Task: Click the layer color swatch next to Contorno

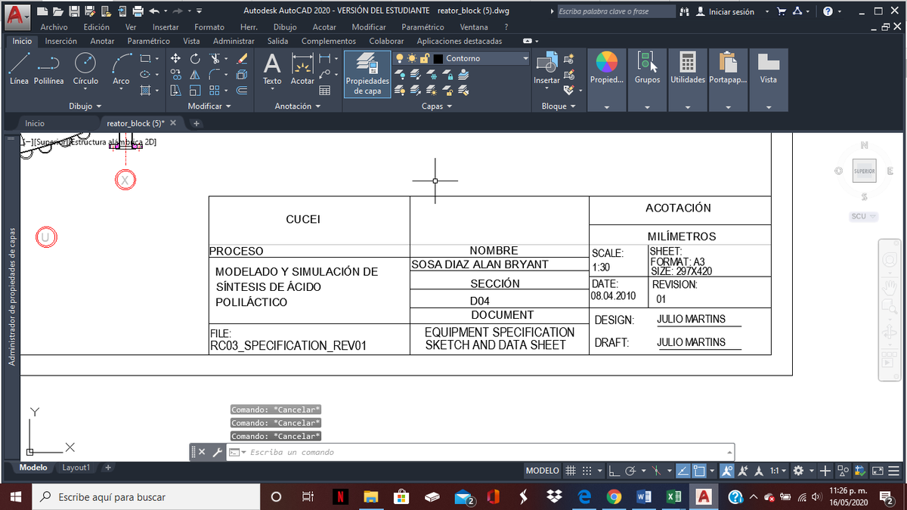Action: (438, 58)
